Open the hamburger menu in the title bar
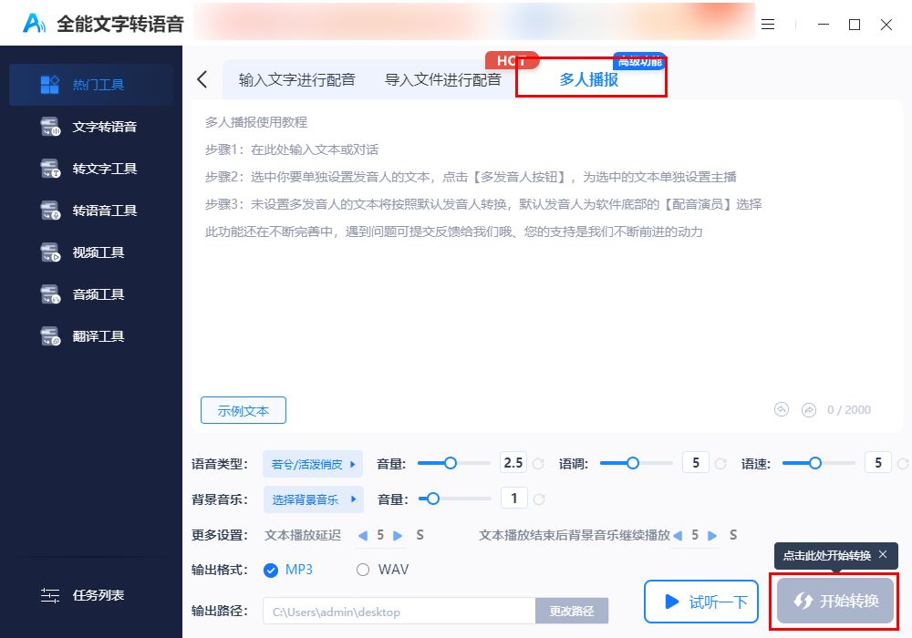This screenshot has width=912, height=638. click(768, 25)
